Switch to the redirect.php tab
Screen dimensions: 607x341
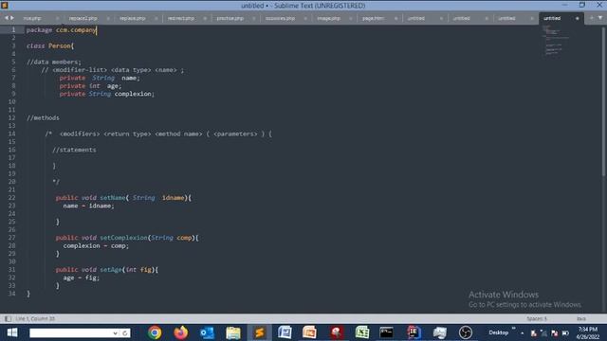pos(181,18)
